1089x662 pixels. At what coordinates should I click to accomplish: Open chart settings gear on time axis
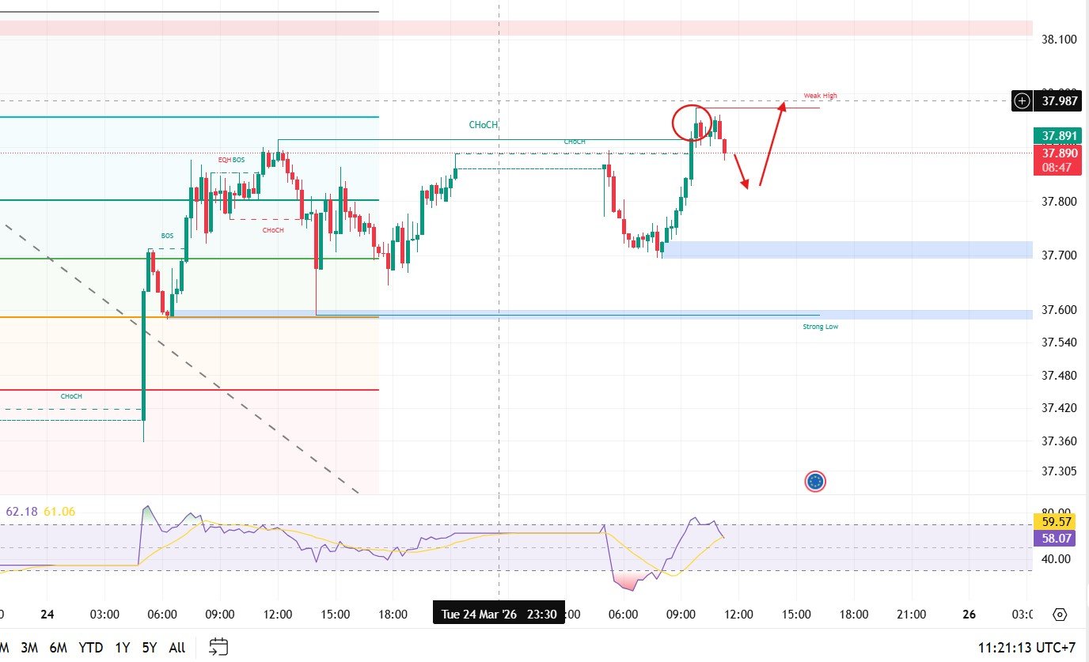[x=1061, y=615]
